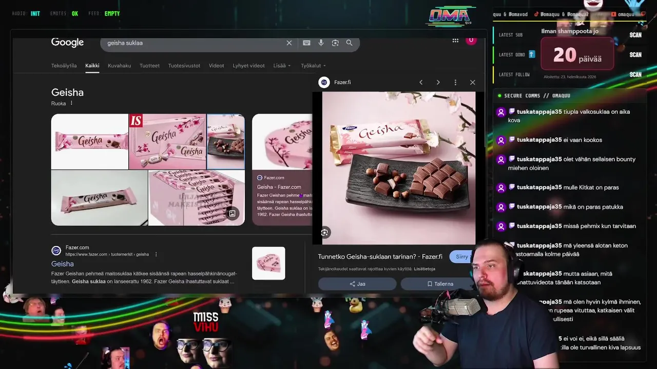The width and height of the screenshot is (657, 369).
Task: Clear the search box with X icon
Action: 289,43
